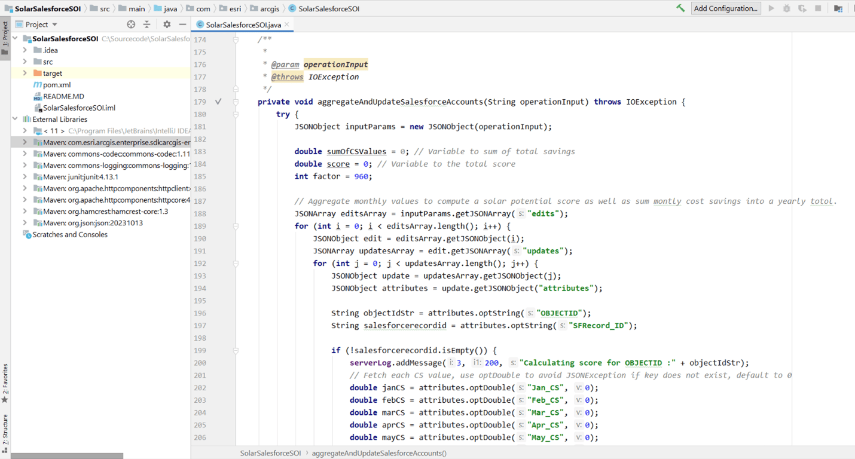Toggle the 1: Project tool window button
The height and width of the screenshot is (459, 855).
[5, 38]
